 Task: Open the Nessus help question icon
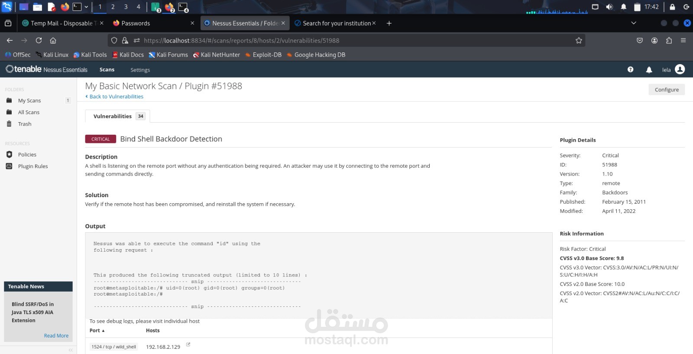pyautogui.click(x=631, y=69)
